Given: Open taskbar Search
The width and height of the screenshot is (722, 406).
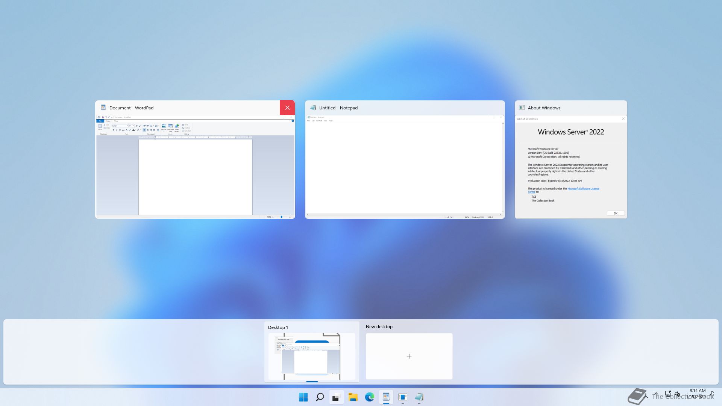Looking at the screenshot, I should point(320,397).
